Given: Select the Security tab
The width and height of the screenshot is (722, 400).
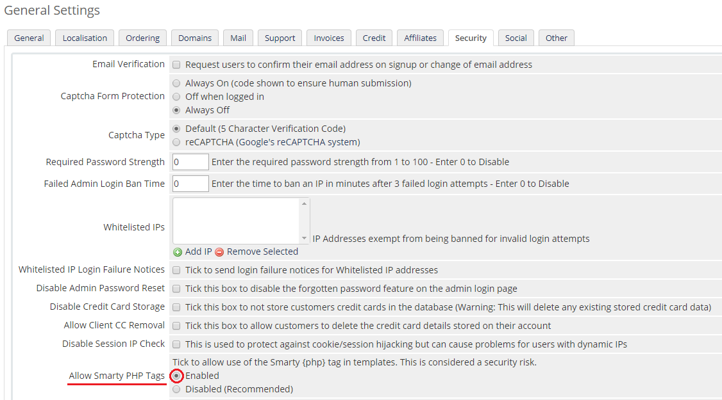Looking at the screenshot, I should click(x=471, y=38).
